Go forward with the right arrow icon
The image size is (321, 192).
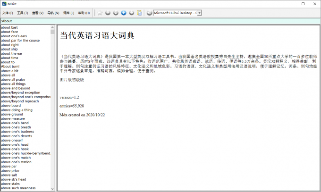click(x=131, y=13)
